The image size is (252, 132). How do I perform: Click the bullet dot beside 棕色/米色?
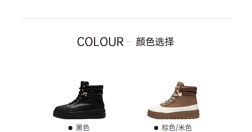pos(156,128)
